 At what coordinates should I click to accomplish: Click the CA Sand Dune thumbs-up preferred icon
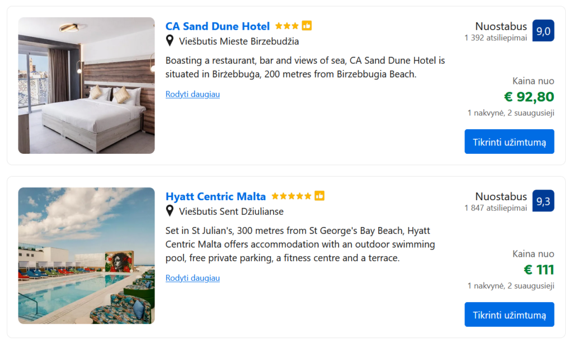click(x=307, y=26)
